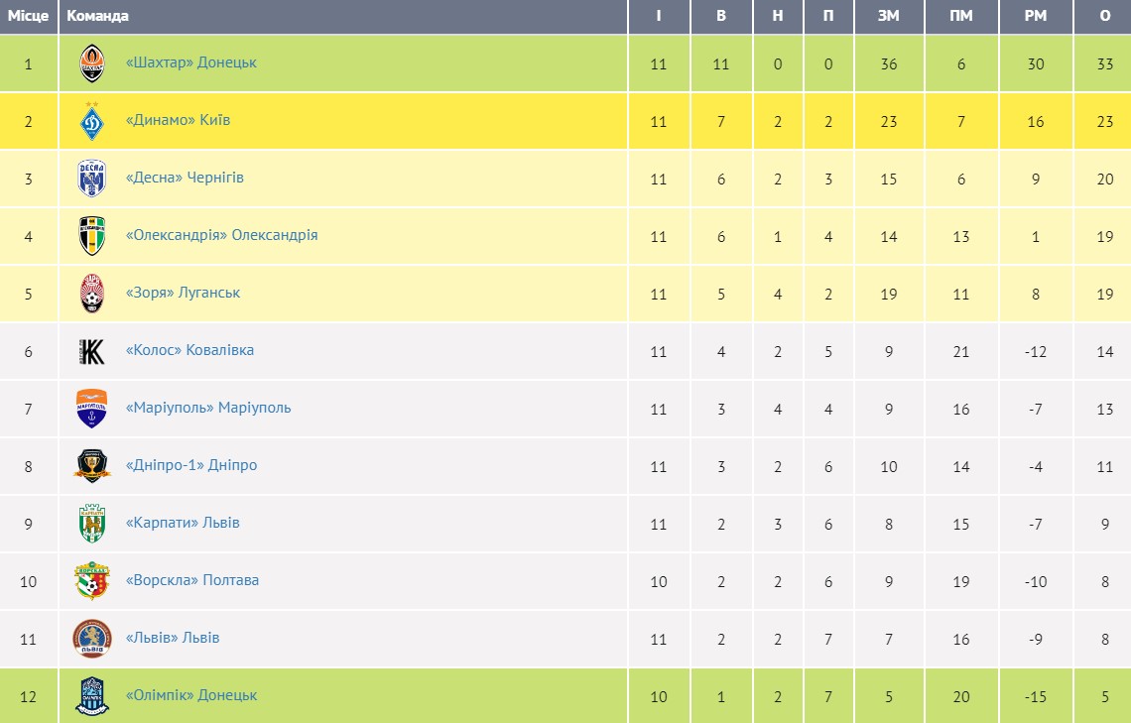
Task: Open the «Шахтар» Донецьк team link
Action: tap(191, 62)
